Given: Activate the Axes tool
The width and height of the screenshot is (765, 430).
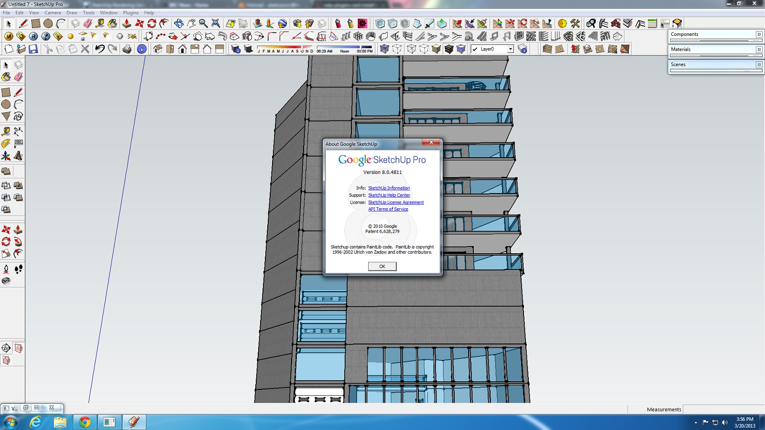Looking at the screenshot, I should pos(6,156).
